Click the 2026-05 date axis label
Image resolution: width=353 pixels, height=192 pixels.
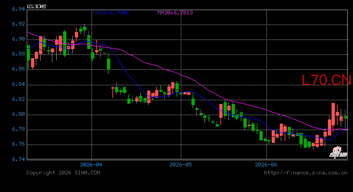tap(181, 165)
